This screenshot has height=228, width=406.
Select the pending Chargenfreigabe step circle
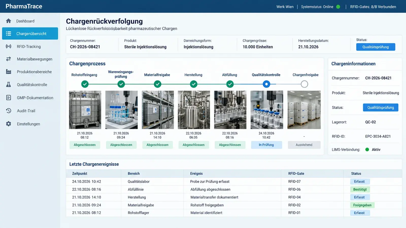pos(304,84)
